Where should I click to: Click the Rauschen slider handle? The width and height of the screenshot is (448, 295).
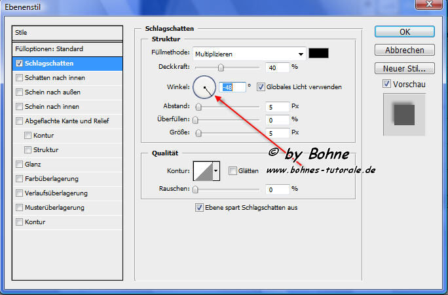195,189
